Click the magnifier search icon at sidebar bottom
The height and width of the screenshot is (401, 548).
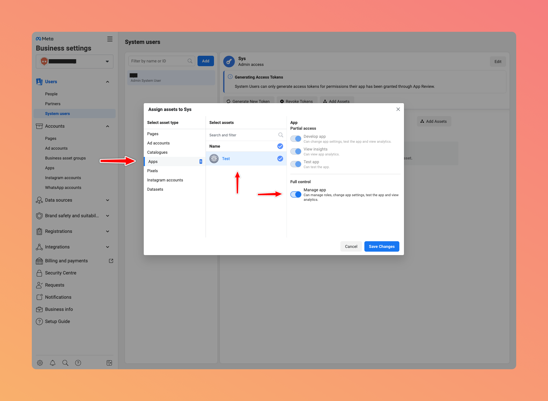click(x=65, y=363)
